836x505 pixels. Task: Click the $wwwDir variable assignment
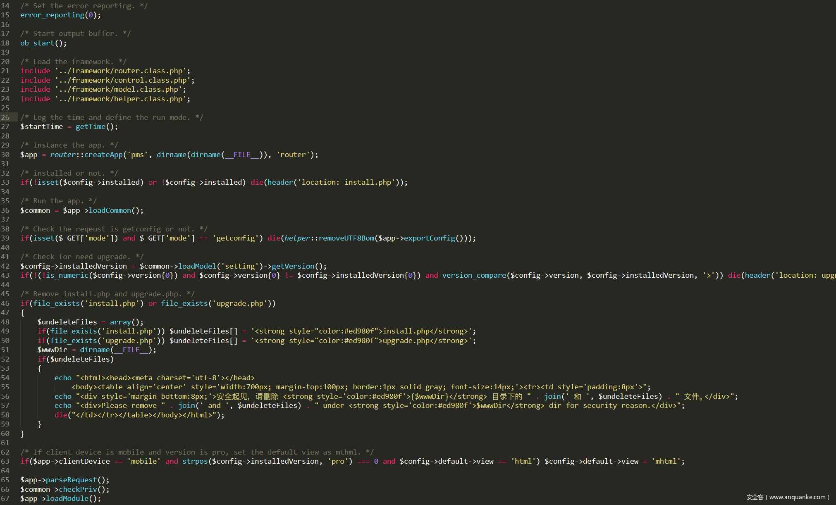click(52, 350)
